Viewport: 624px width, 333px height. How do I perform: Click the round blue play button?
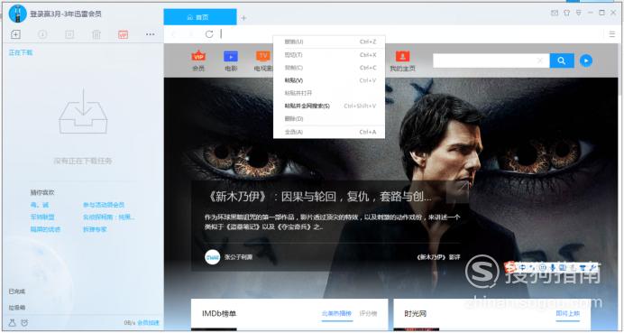point(586,60)
